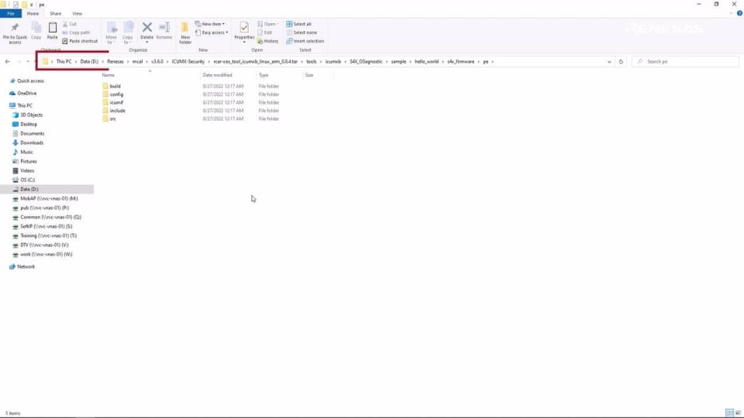Viewport: 744px width, 418px height.
Task: Choose Select all in ribbon
Action: (299, 24)
